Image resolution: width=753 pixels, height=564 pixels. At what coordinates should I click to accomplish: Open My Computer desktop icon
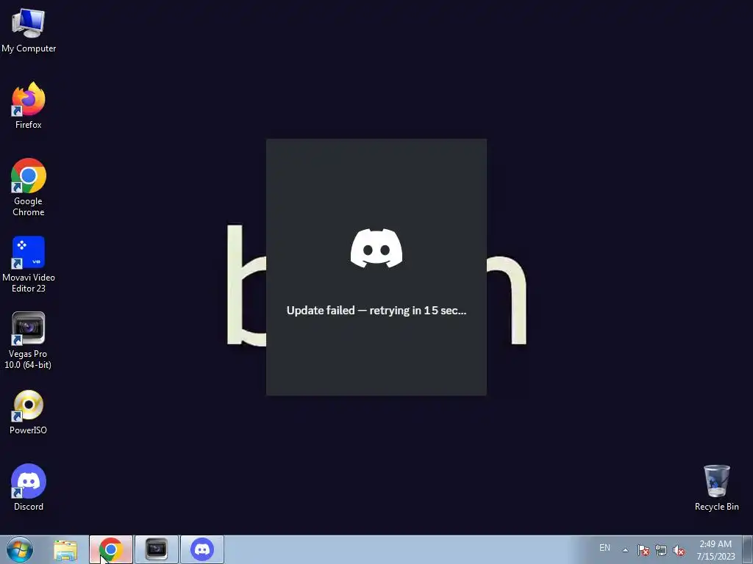29,30
